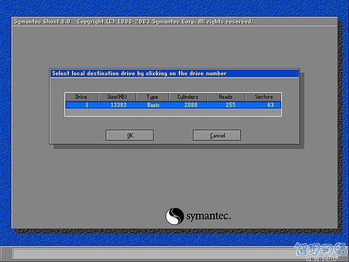
Task: Click the dialog title bar about destination drive
Action: pos(174,73)
